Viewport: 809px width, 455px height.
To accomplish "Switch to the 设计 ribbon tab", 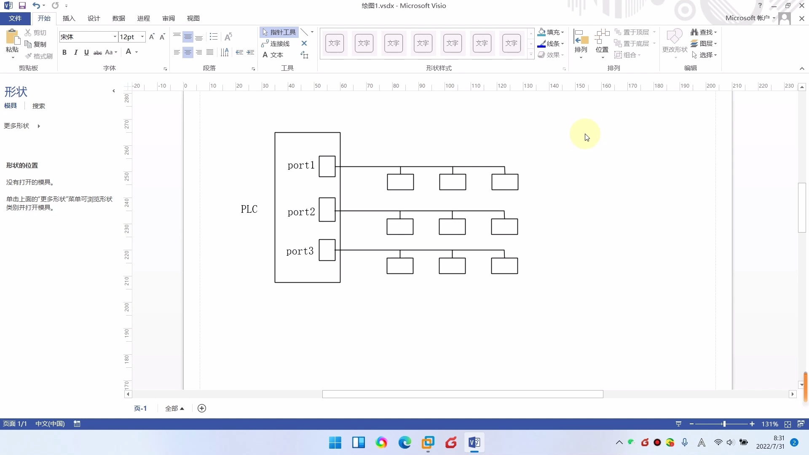I will (94, 18).
